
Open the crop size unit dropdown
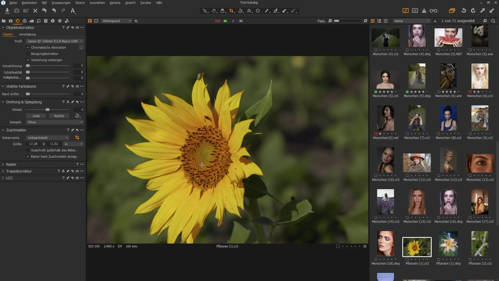(73, 144)
